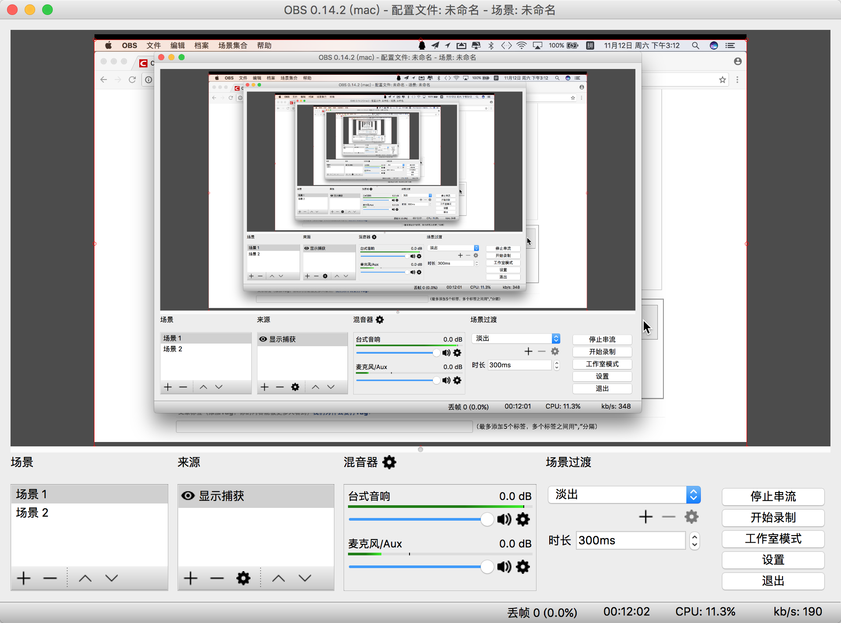Viewport: 841px width, 623px height.
Task: Adjust 台式音响 volume slider handle
Action: [487, 519]
